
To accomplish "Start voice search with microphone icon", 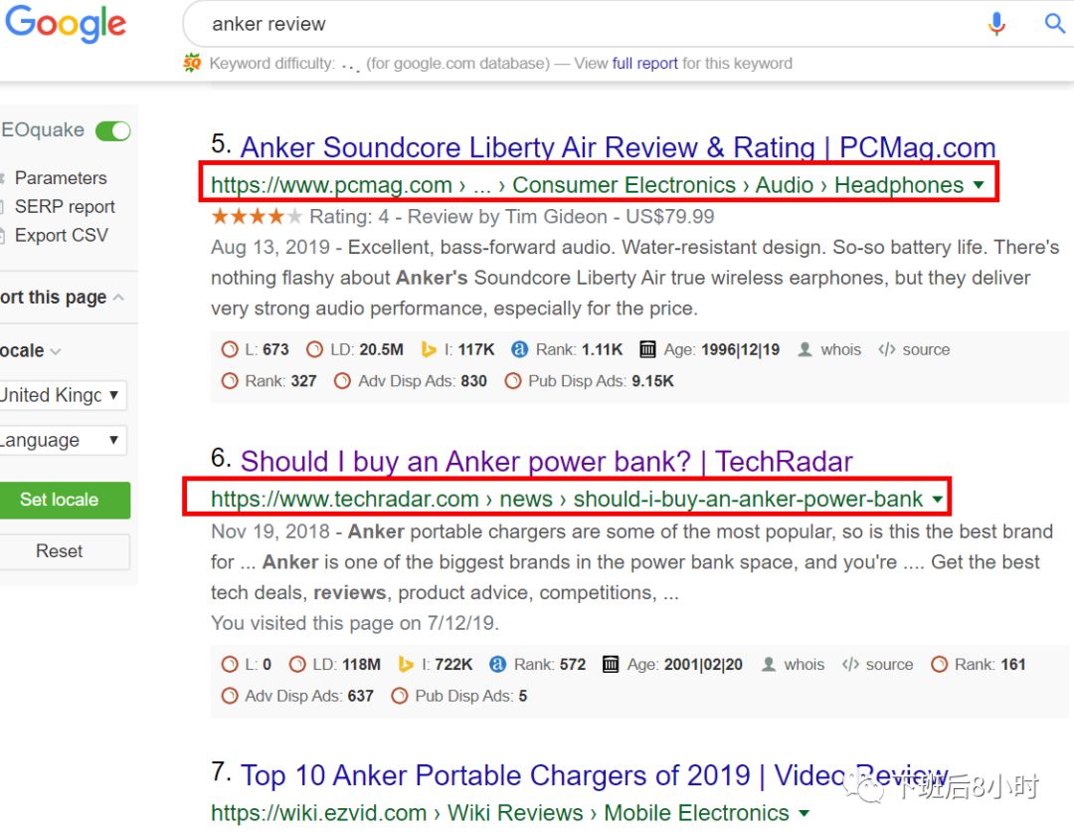I will [x=996, y=24].
